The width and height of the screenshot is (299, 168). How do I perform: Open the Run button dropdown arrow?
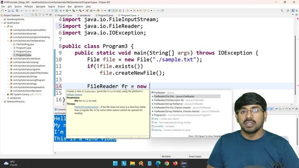(x=70, y=11)
